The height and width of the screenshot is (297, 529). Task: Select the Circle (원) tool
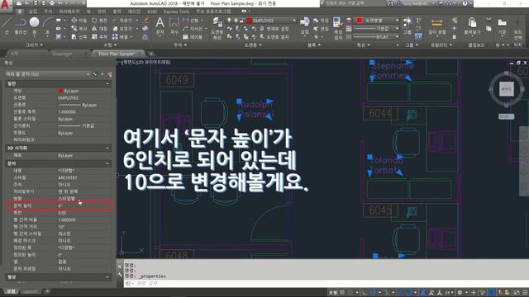(34, 26)
